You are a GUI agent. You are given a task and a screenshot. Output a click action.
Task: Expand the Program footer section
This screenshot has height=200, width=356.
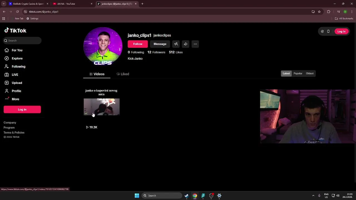click(x=9, y=127)
